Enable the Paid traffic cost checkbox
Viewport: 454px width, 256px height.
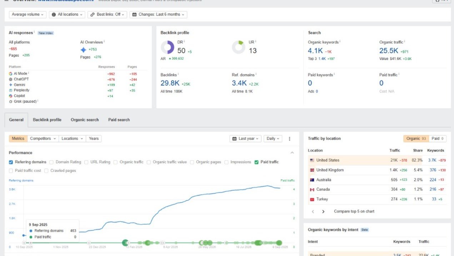[x=11, y=171]
